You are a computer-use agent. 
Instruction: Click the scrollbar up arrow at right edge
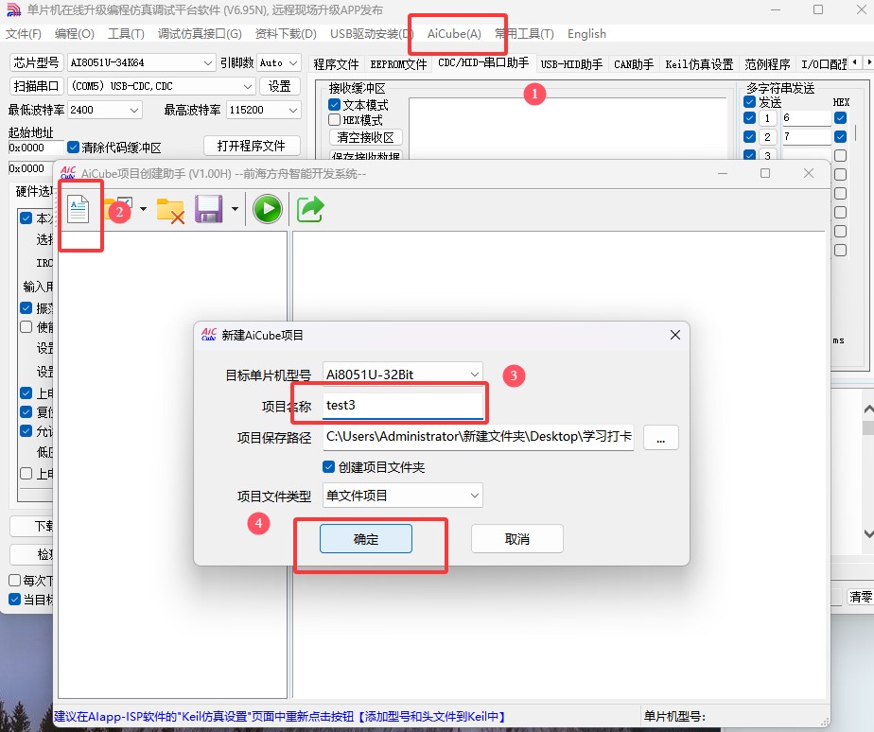pos(868,410)
